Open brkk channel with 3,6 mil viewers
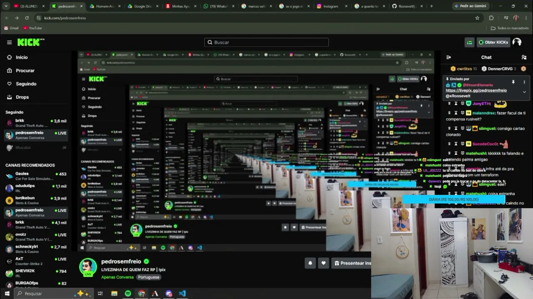The height and width of the screenshot is (299, 533). pyautogui.click(x=36, y=123)
